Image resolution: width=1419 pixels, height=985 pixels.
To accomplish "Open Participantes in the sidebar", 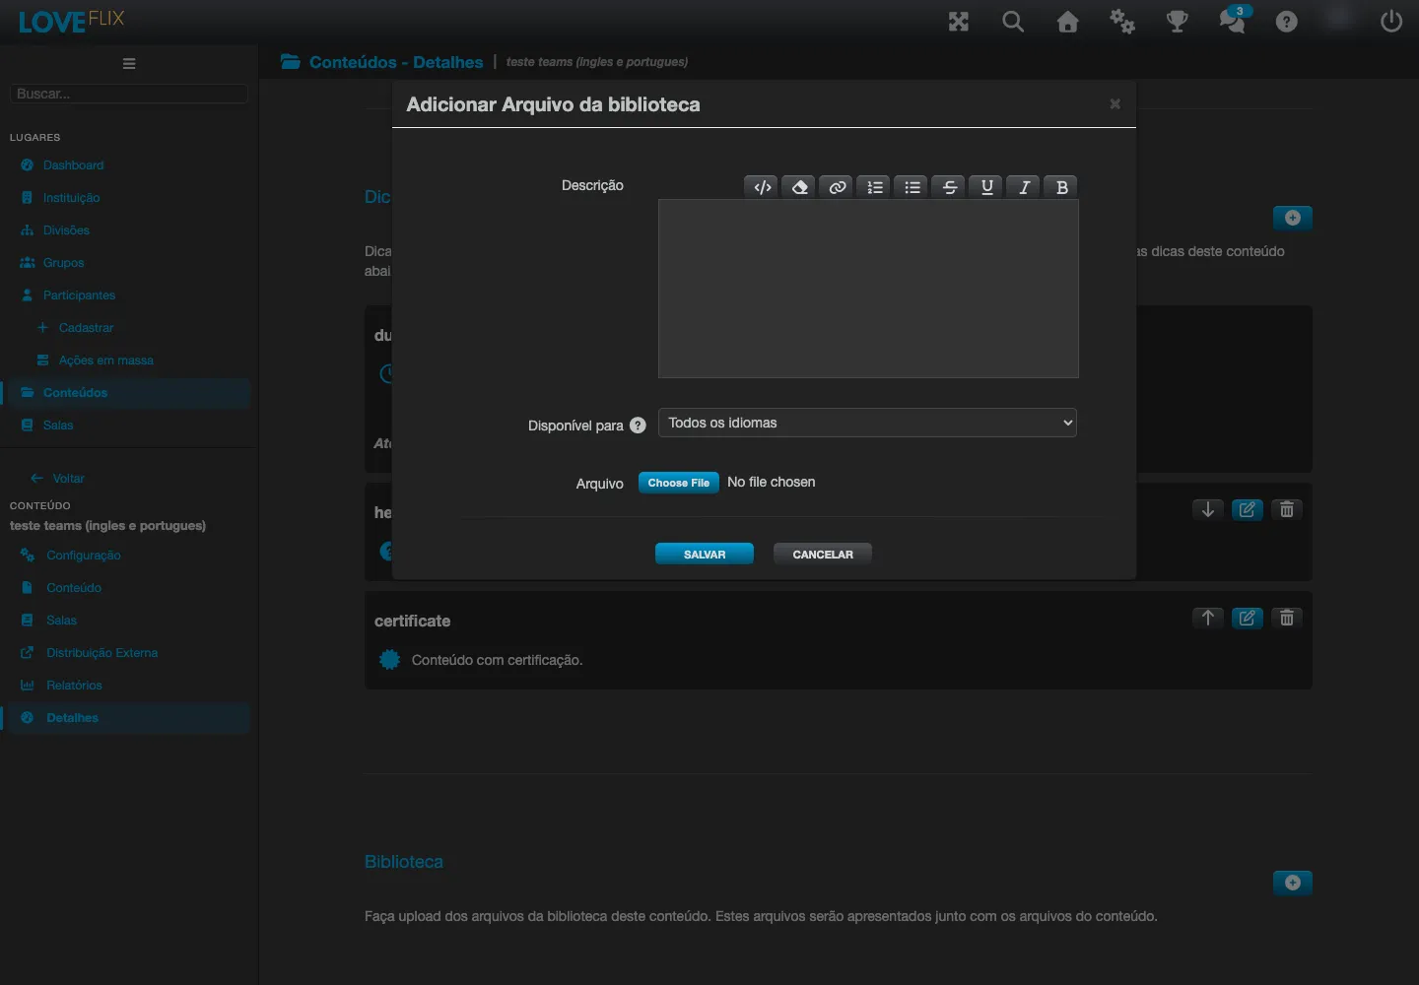I will tap(79, 295).
